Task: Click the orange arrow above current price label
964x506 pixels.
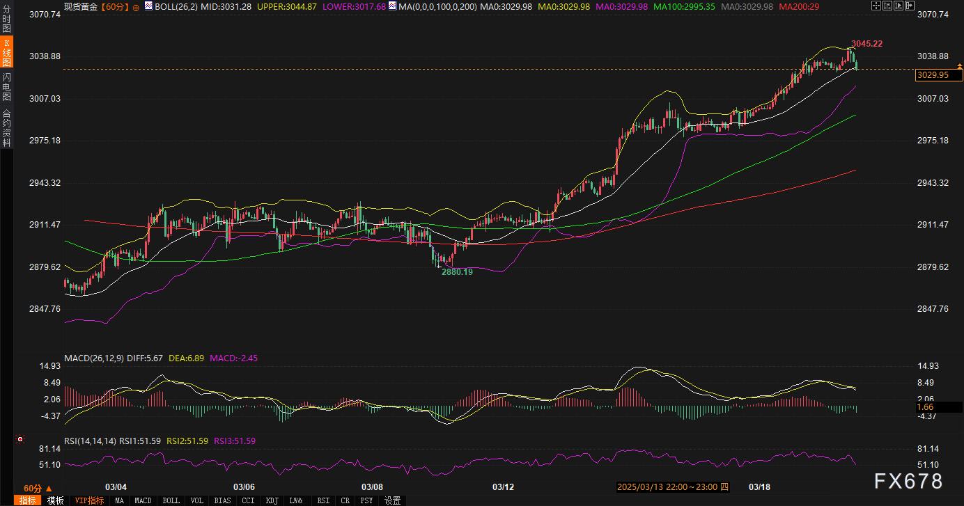Action: click(x=959, y=65)
